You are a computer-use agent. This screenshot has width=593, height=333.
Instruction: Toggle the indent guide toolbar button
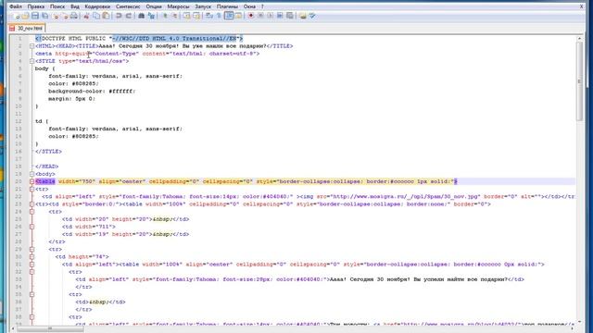coord(229,16)
